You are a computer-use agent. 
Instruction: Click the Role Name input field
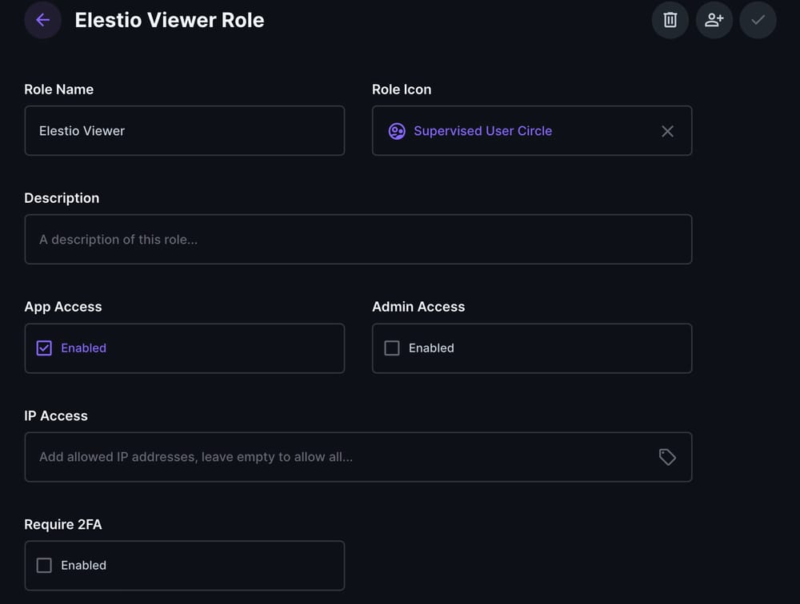coord(184,130)
